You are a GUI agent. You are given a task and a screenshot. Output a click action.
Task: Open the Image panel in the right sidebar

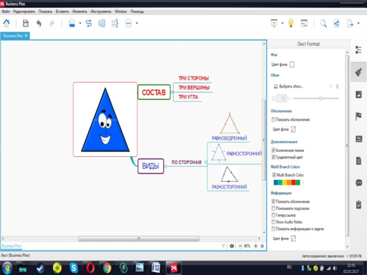pos(359,94)
